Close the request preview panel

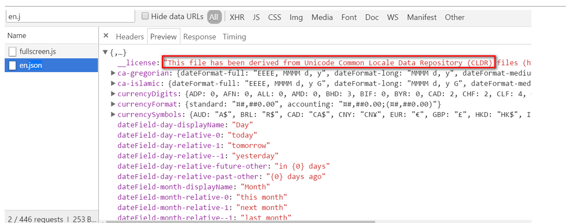point(106,36)
